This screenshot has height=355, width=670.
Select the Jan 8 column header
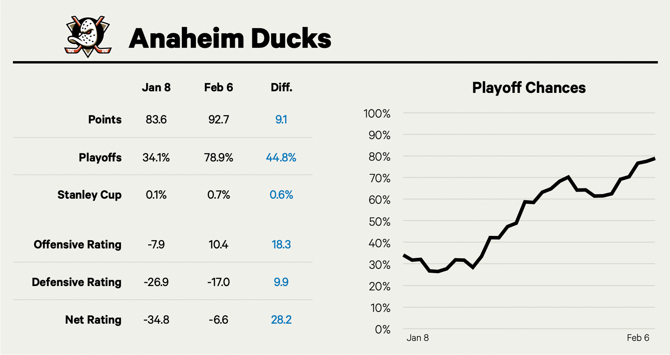pyautogui.click(x=156, y=87)
